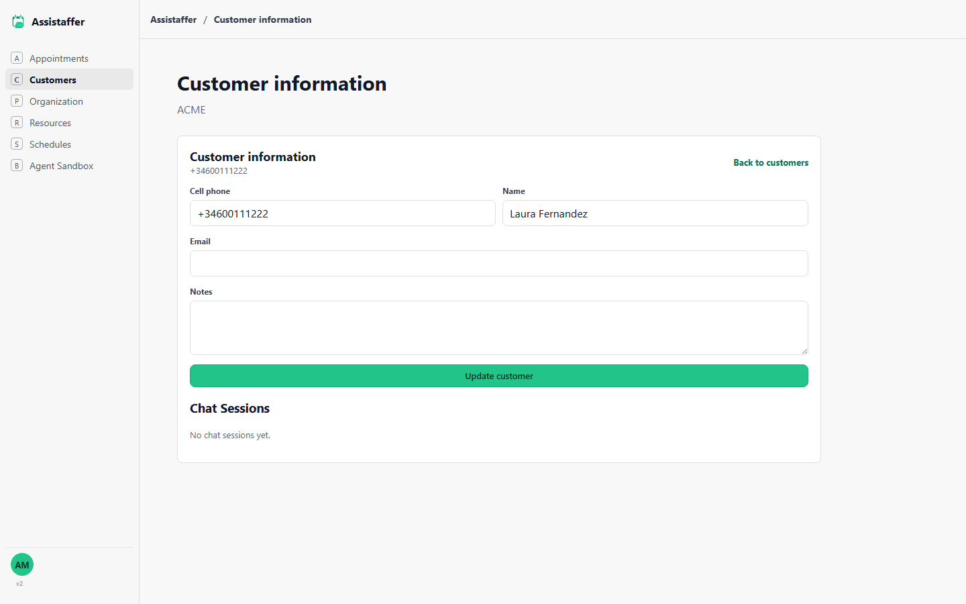Open the Appointments sidebar item
Viewport: 966px width, 604px height.
point(70,58)
